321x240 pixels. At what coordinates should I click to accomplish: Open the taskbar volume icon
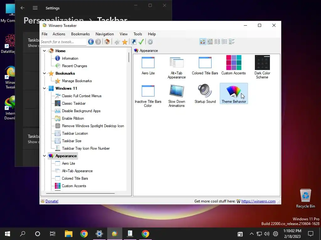point(267,234)
